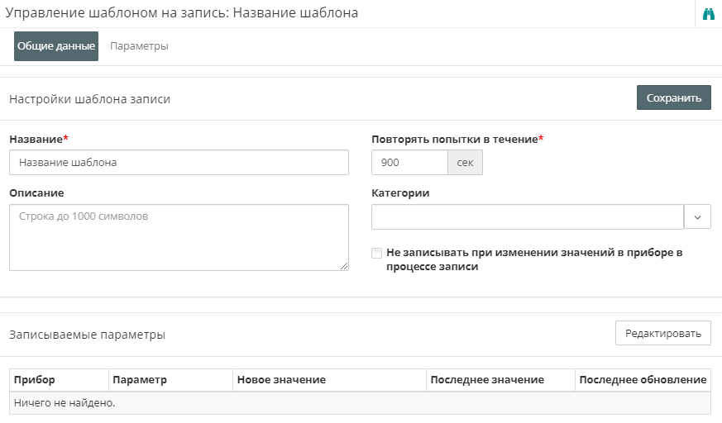Viewport: 722px width, 423px height.
Task: Switch to the Общие данные tab
Action: coord(56,46)
